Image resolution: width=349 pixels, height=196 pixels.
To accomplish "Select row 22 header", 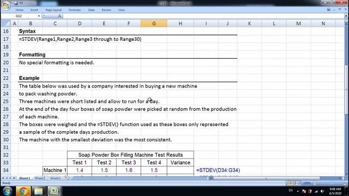I will point(6,78).
